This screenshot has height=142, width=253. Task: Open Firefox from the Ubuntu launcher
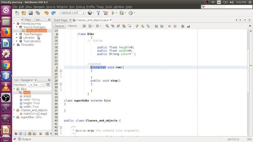click(x=6, y=32)
